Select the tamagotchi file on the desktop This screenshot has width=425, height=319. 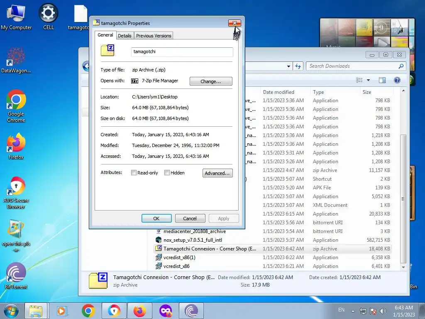pos(80,17)
